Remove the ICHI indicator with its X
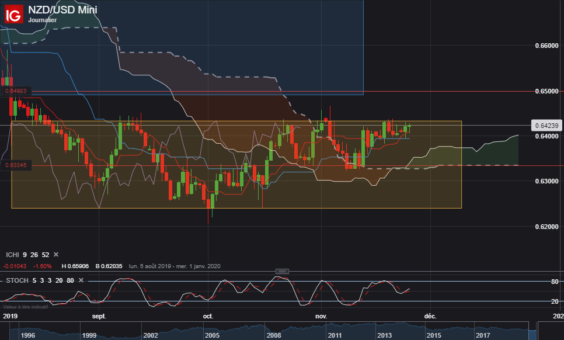 coord(56,254)
